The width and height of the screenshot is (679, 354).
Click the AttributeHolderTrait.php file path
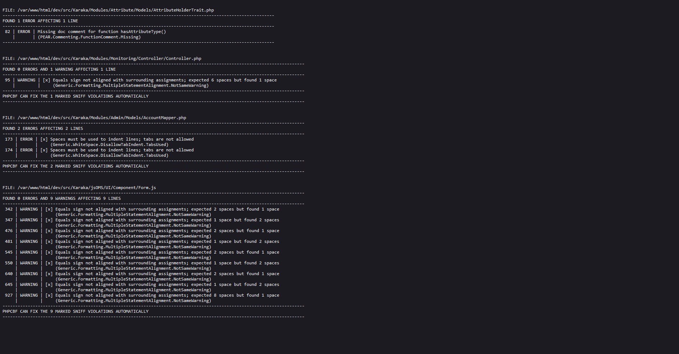click(x=115, y=10)
